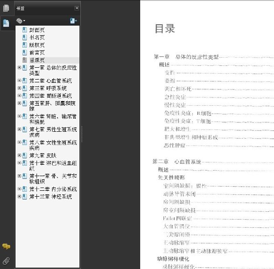
Task: Open 第一章 总体的反应性类型 bookmark text
Action: pyautogui.click(x=53, y=70)
